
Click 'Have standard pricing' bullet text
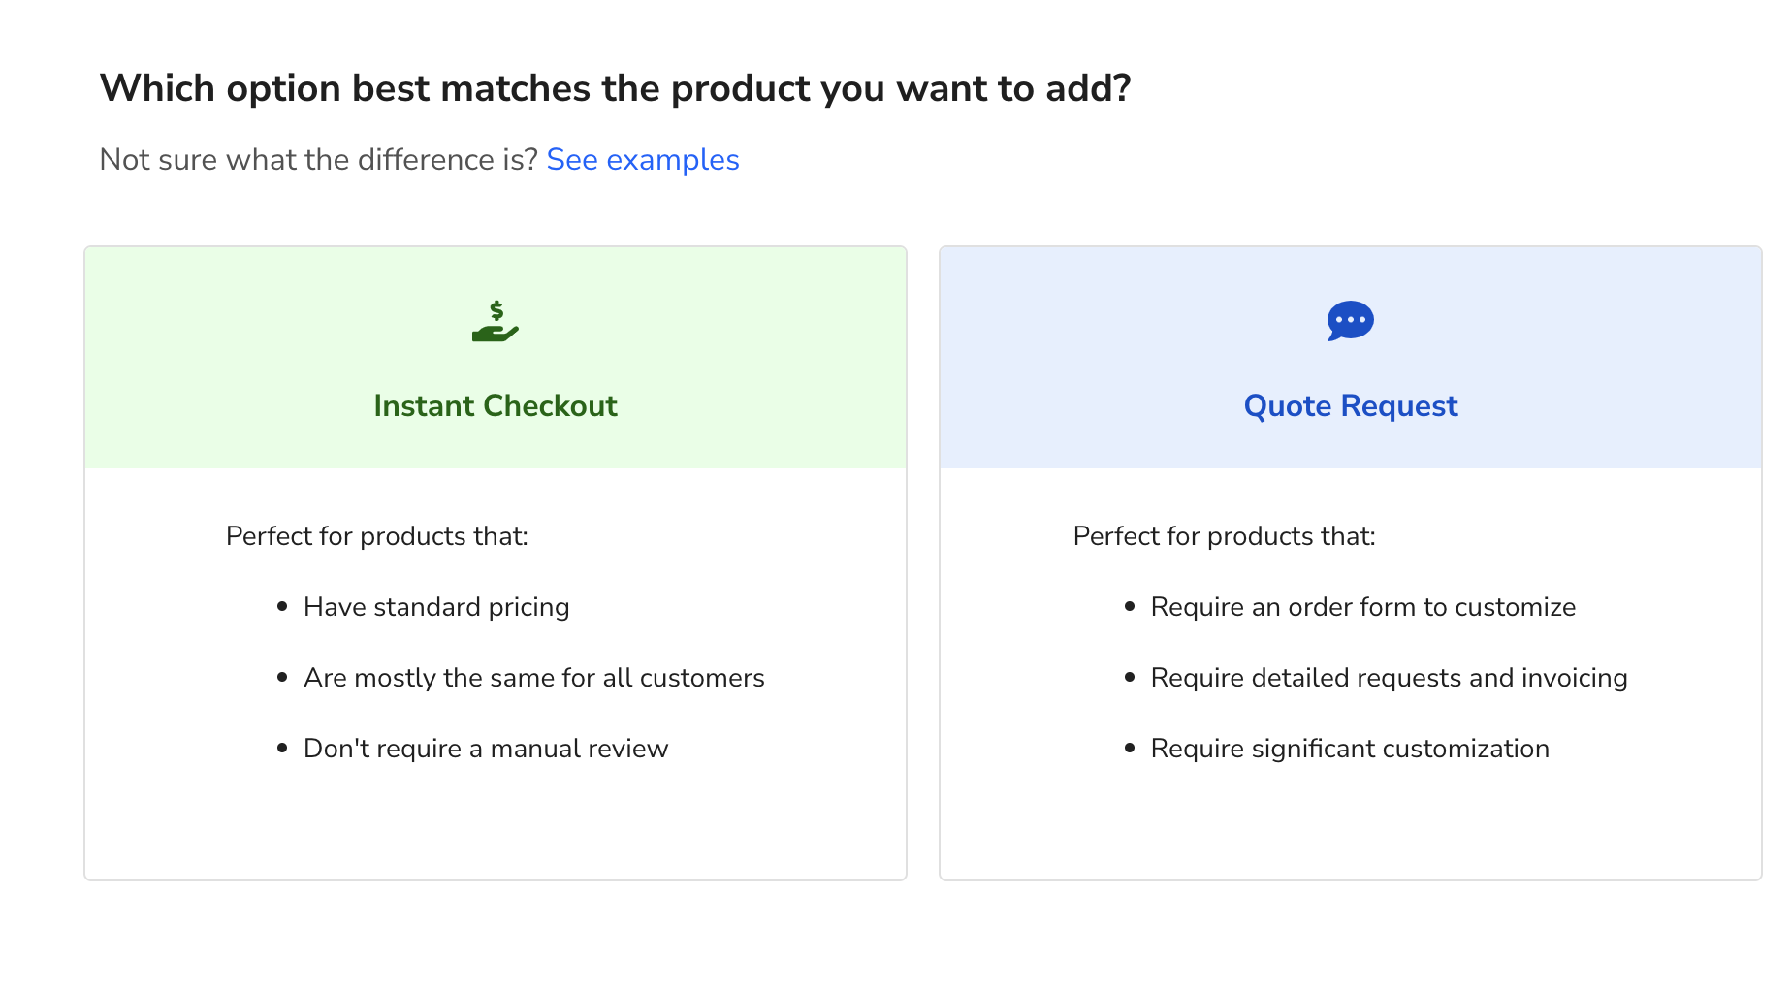(x=436, y=607)
